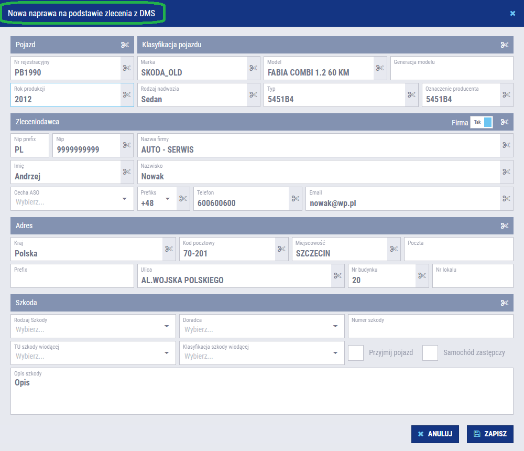Open the Cecha ASO dropdown
Viewport: 524px width, 451px height.
(x=124, y=199)
